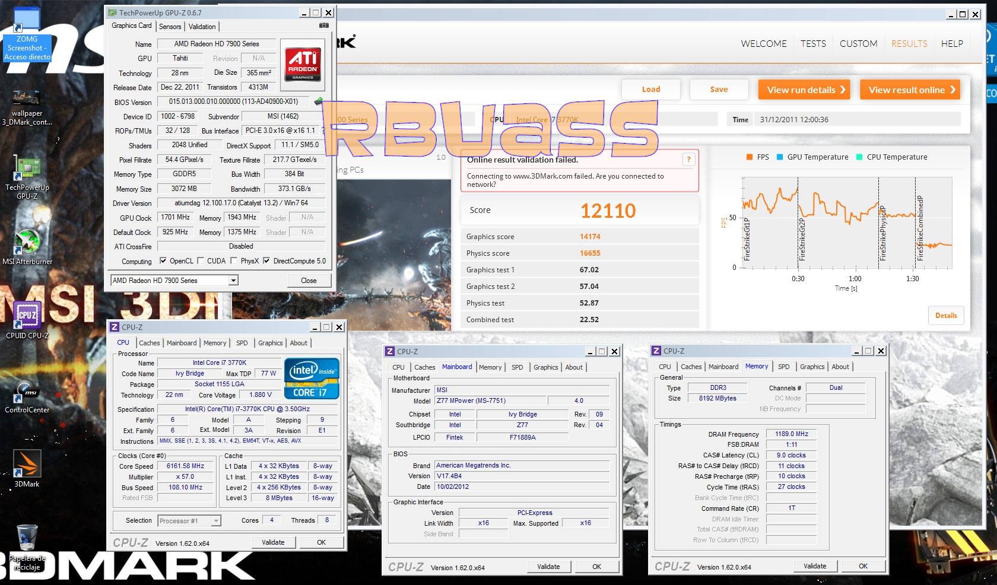Viewport: 997px width, 585px height.
Task: Click the Physics test value 52.87
Action: click(589, 303)
